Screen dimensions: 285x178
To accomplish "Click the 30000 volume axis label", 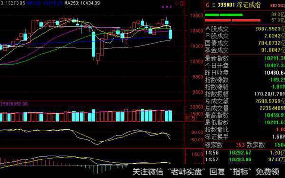I will pyautogui.click(x=197, y=107).
